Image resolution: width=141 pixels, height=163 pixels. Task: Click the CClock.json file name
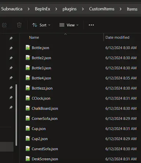click(41, 98)
